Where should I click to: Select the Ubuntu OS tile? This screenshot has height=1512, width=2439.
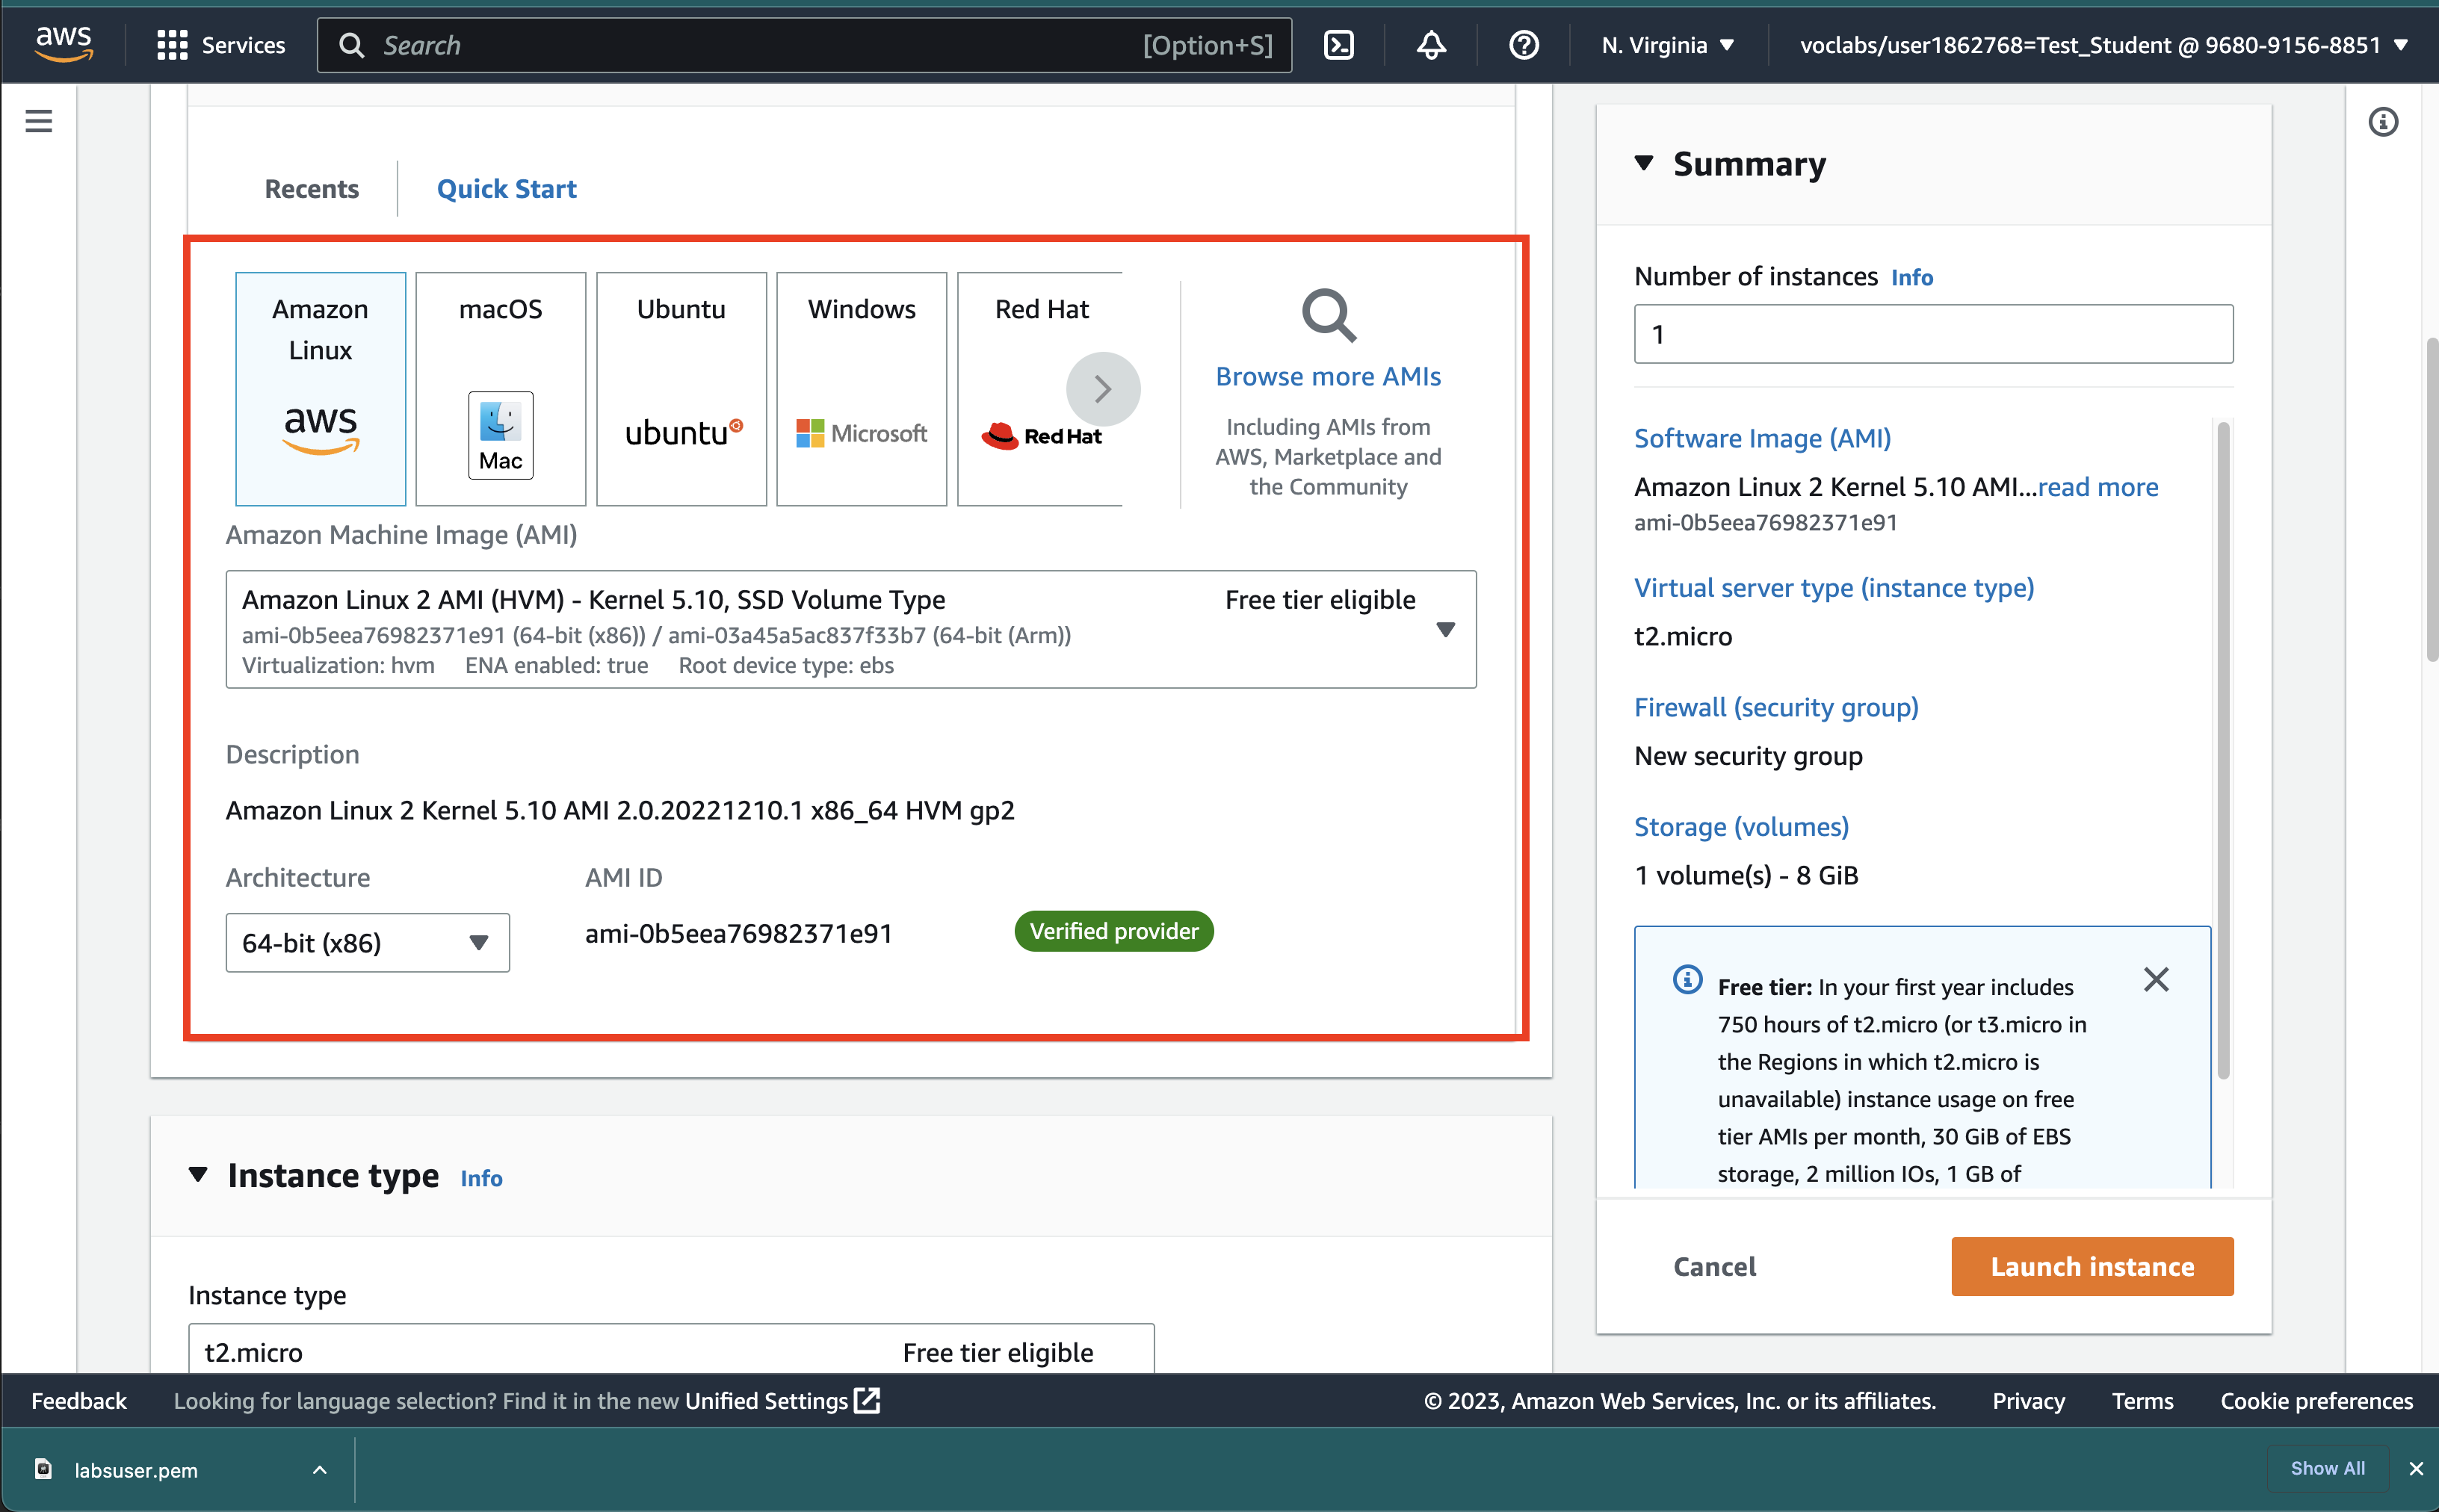[x=681, y=388]
